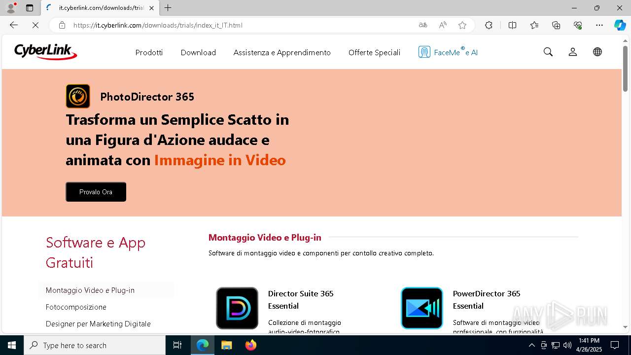Open volume control in system tray

click(x=567, y=345)
